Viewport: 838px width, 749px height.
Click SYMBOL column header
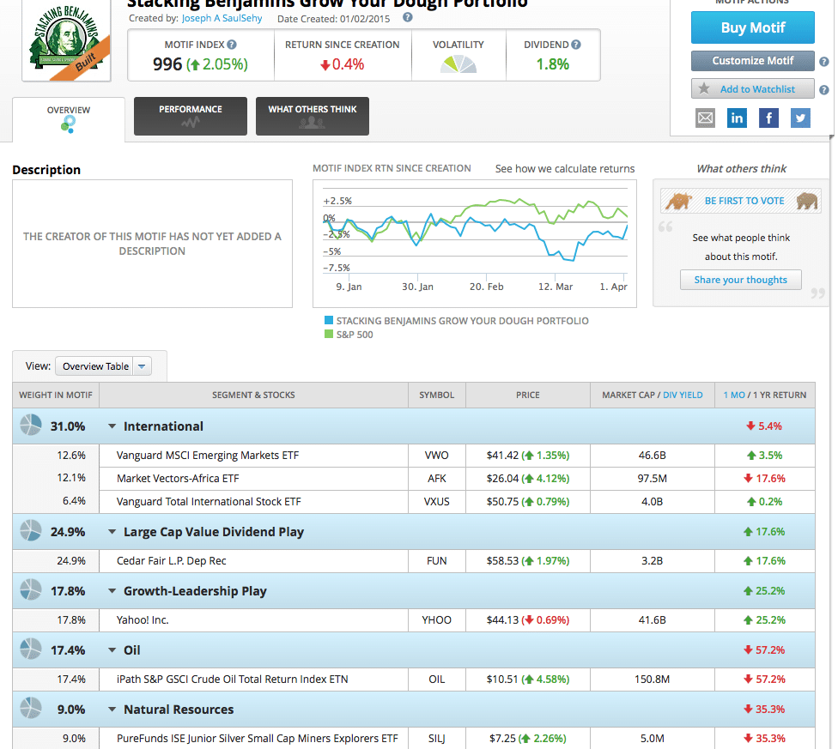coord(437,395)
